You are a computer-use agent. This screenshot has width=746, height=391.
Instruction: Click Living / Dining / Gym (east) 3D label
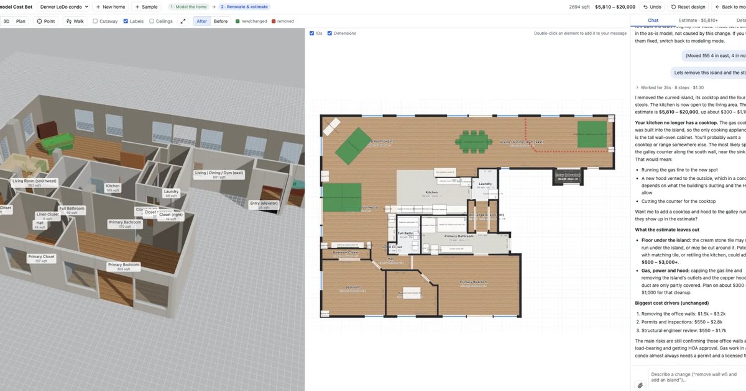[x=219, y=175]
